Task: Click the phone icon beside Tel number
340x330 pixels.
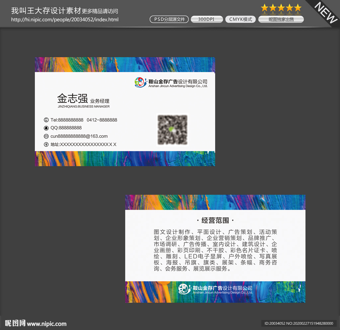Action: 46,120
